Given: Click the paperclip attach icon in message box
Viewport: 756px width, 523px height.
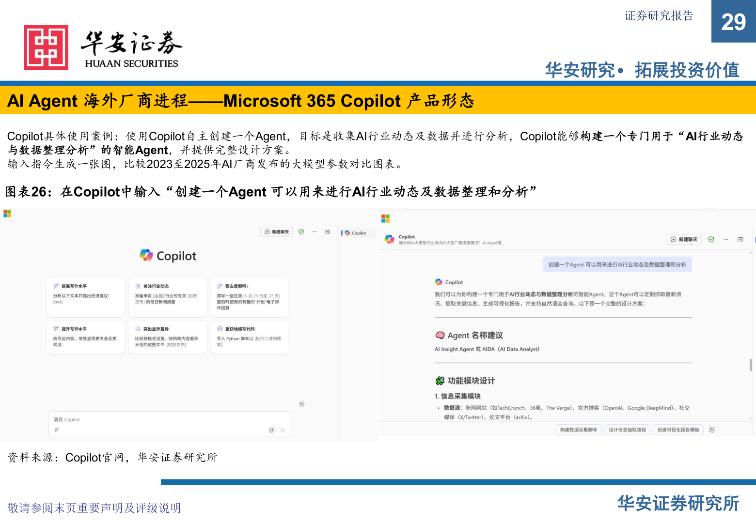Looking at the screenshot, I should pos(57,430).
